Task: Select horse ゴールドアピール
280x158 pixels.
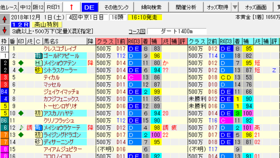Action: [61, 56]
